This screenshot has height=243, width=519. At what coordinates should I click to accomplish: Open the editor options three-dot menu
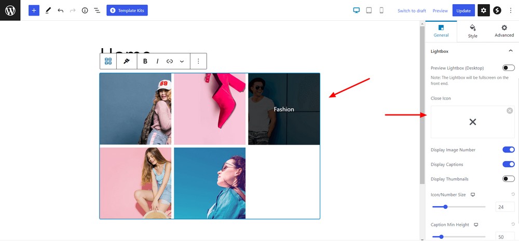coord(510,10)
